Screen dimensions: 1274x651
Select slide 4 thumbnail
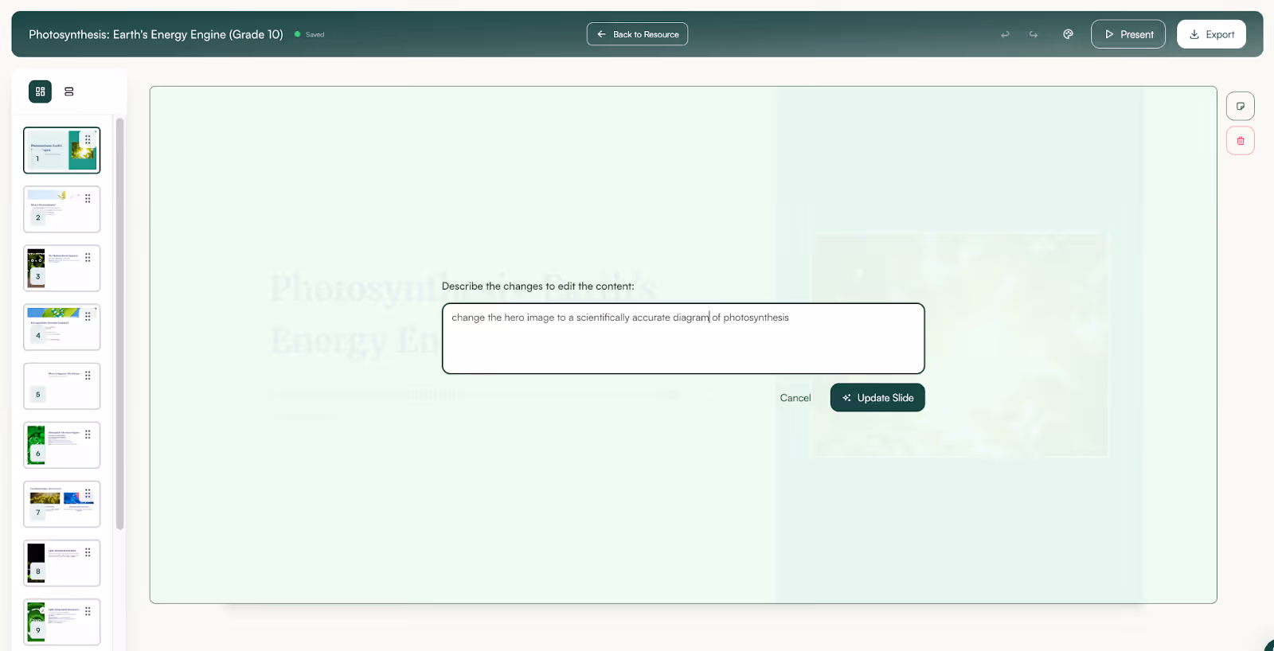pyautogui.click(x=62, y=327)
